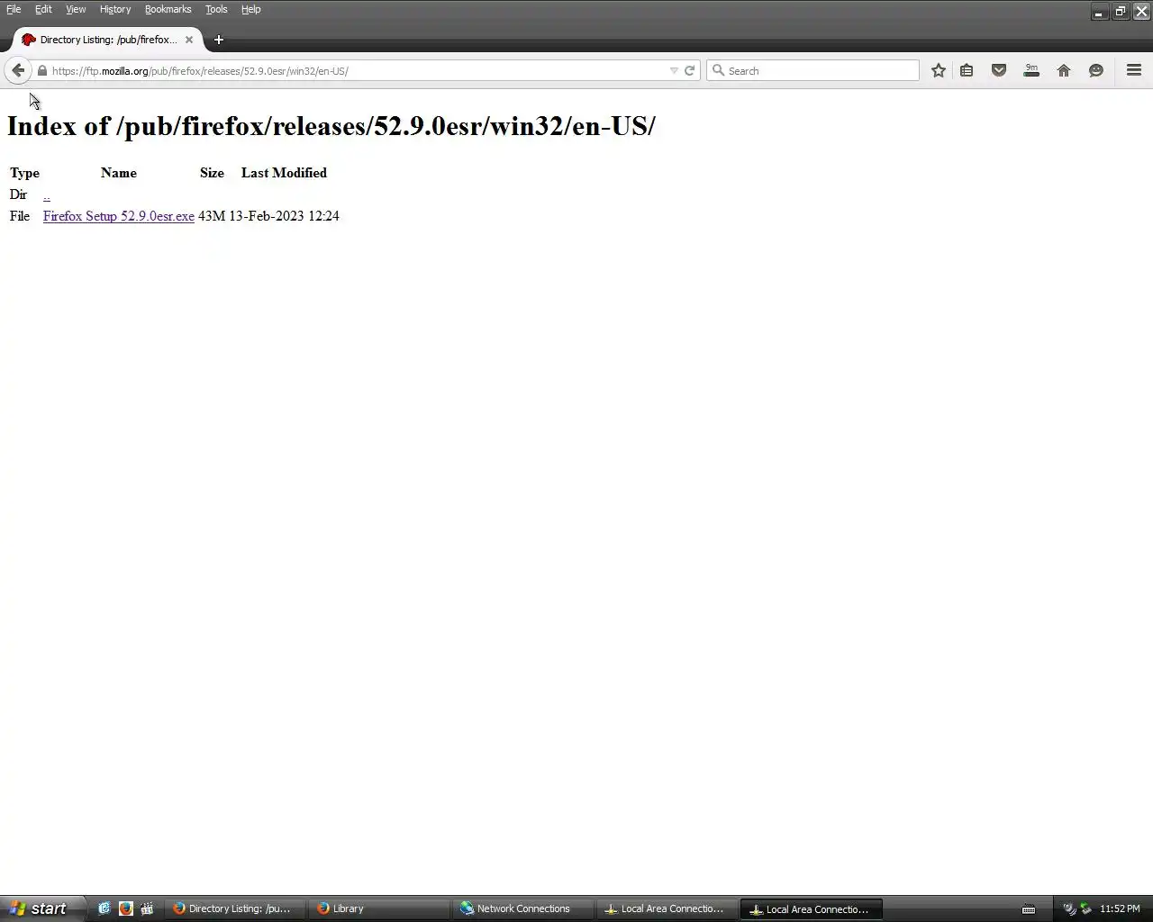Save page to Pocket
Screen dimensions: 1153x922
coord(999,70)
